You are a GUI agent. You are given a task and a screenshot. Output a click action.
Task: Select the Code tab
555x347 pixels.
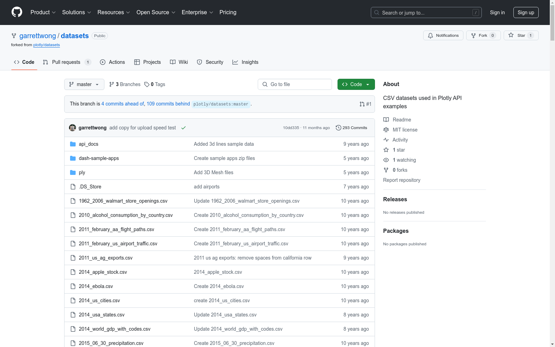pyautogui.click(x=24, y=62)
